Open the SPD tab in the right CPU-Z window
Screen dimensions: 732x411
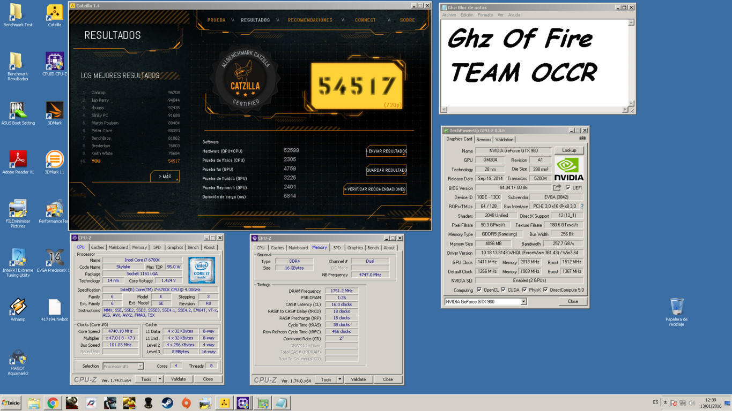tap(337, 248)
